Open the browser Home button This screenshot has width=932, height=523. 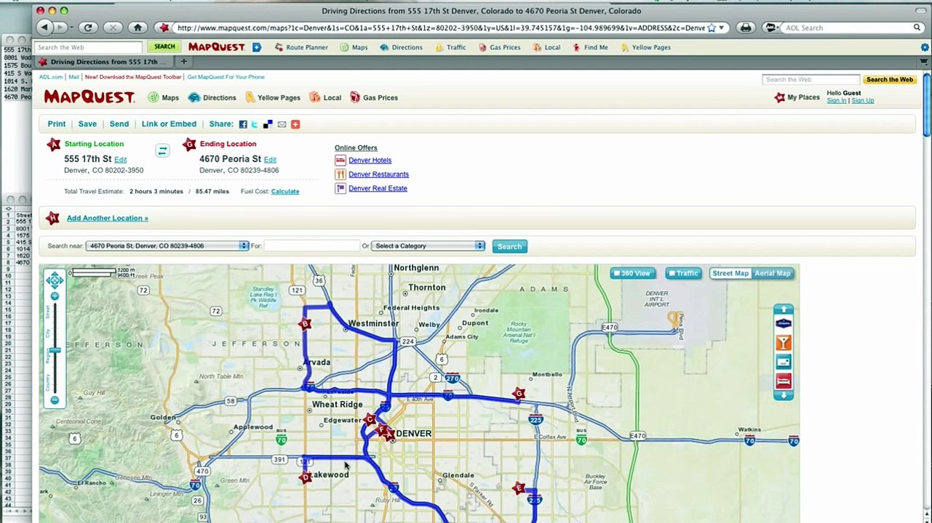(x=138, y=28)
